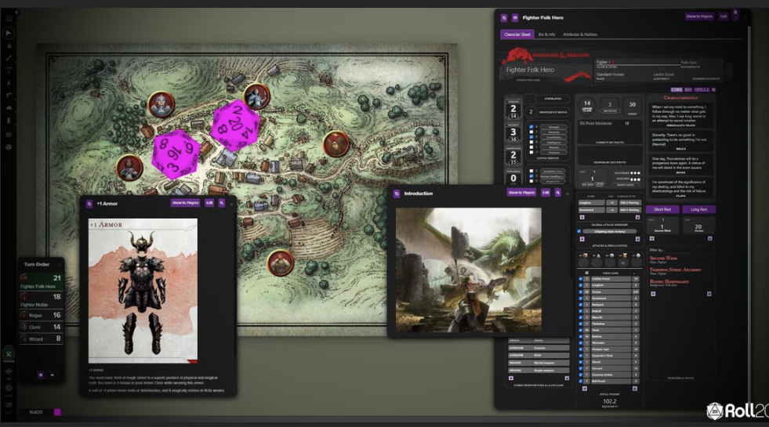This screenshot has width=769, height=427.
Task: Click the purple handout icon beside +1 Armor title
Action: (89, 204)
